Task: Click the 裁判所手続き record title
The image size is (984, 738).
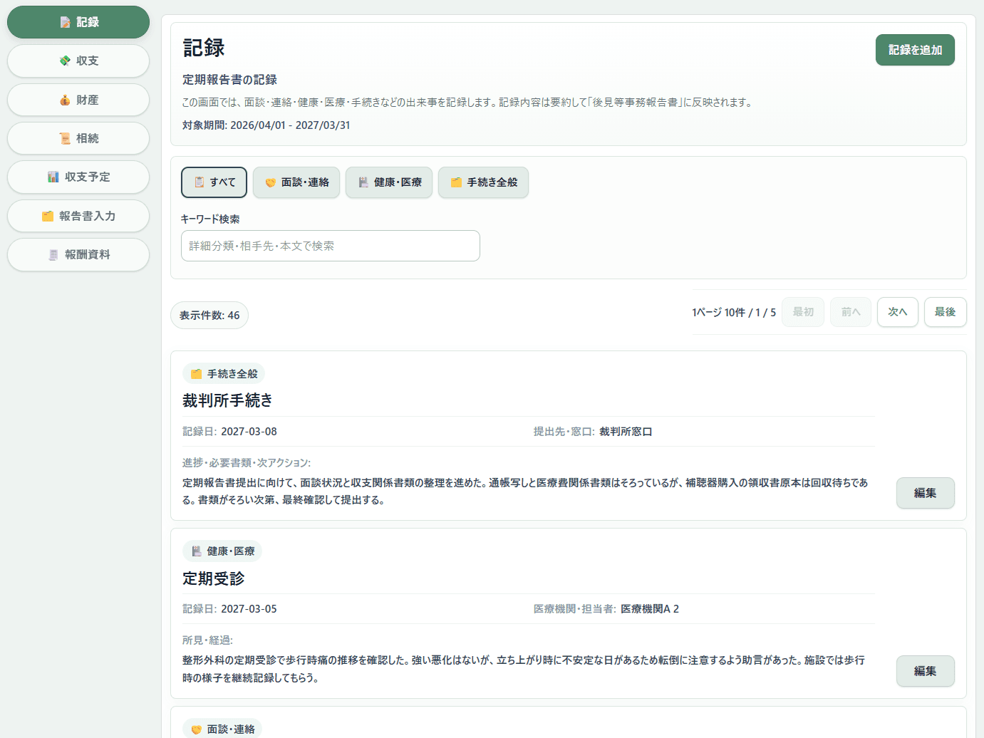Action: [x=227, y=400]
